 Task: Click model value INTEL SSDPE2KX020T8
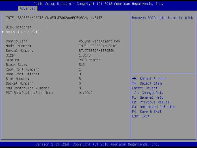97,46
